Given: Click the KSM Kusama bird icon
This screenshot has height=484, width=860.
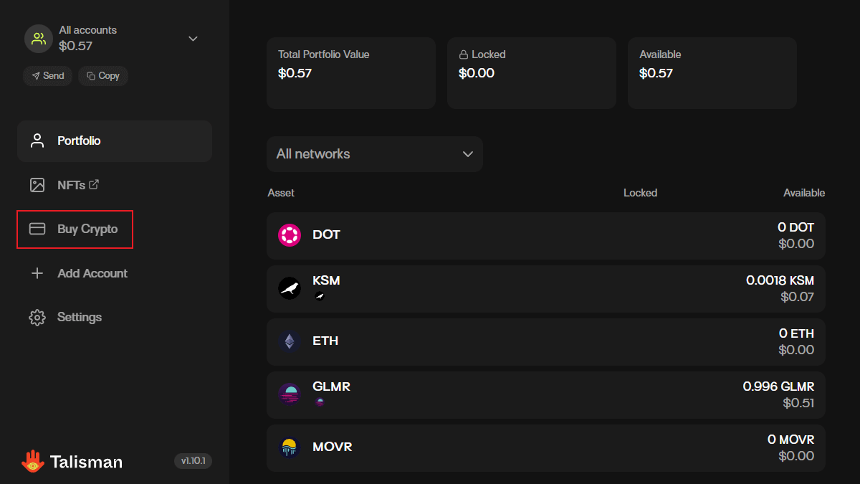Looking at the screenshot, I should pos(290,288).
